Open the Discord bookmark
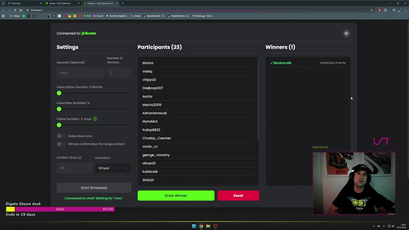 [x=98, y=16]
